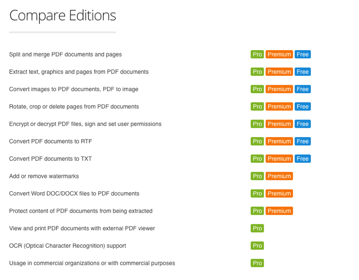
Task: Click Pro badge for commercial usage row
Action: coord(257,263)
